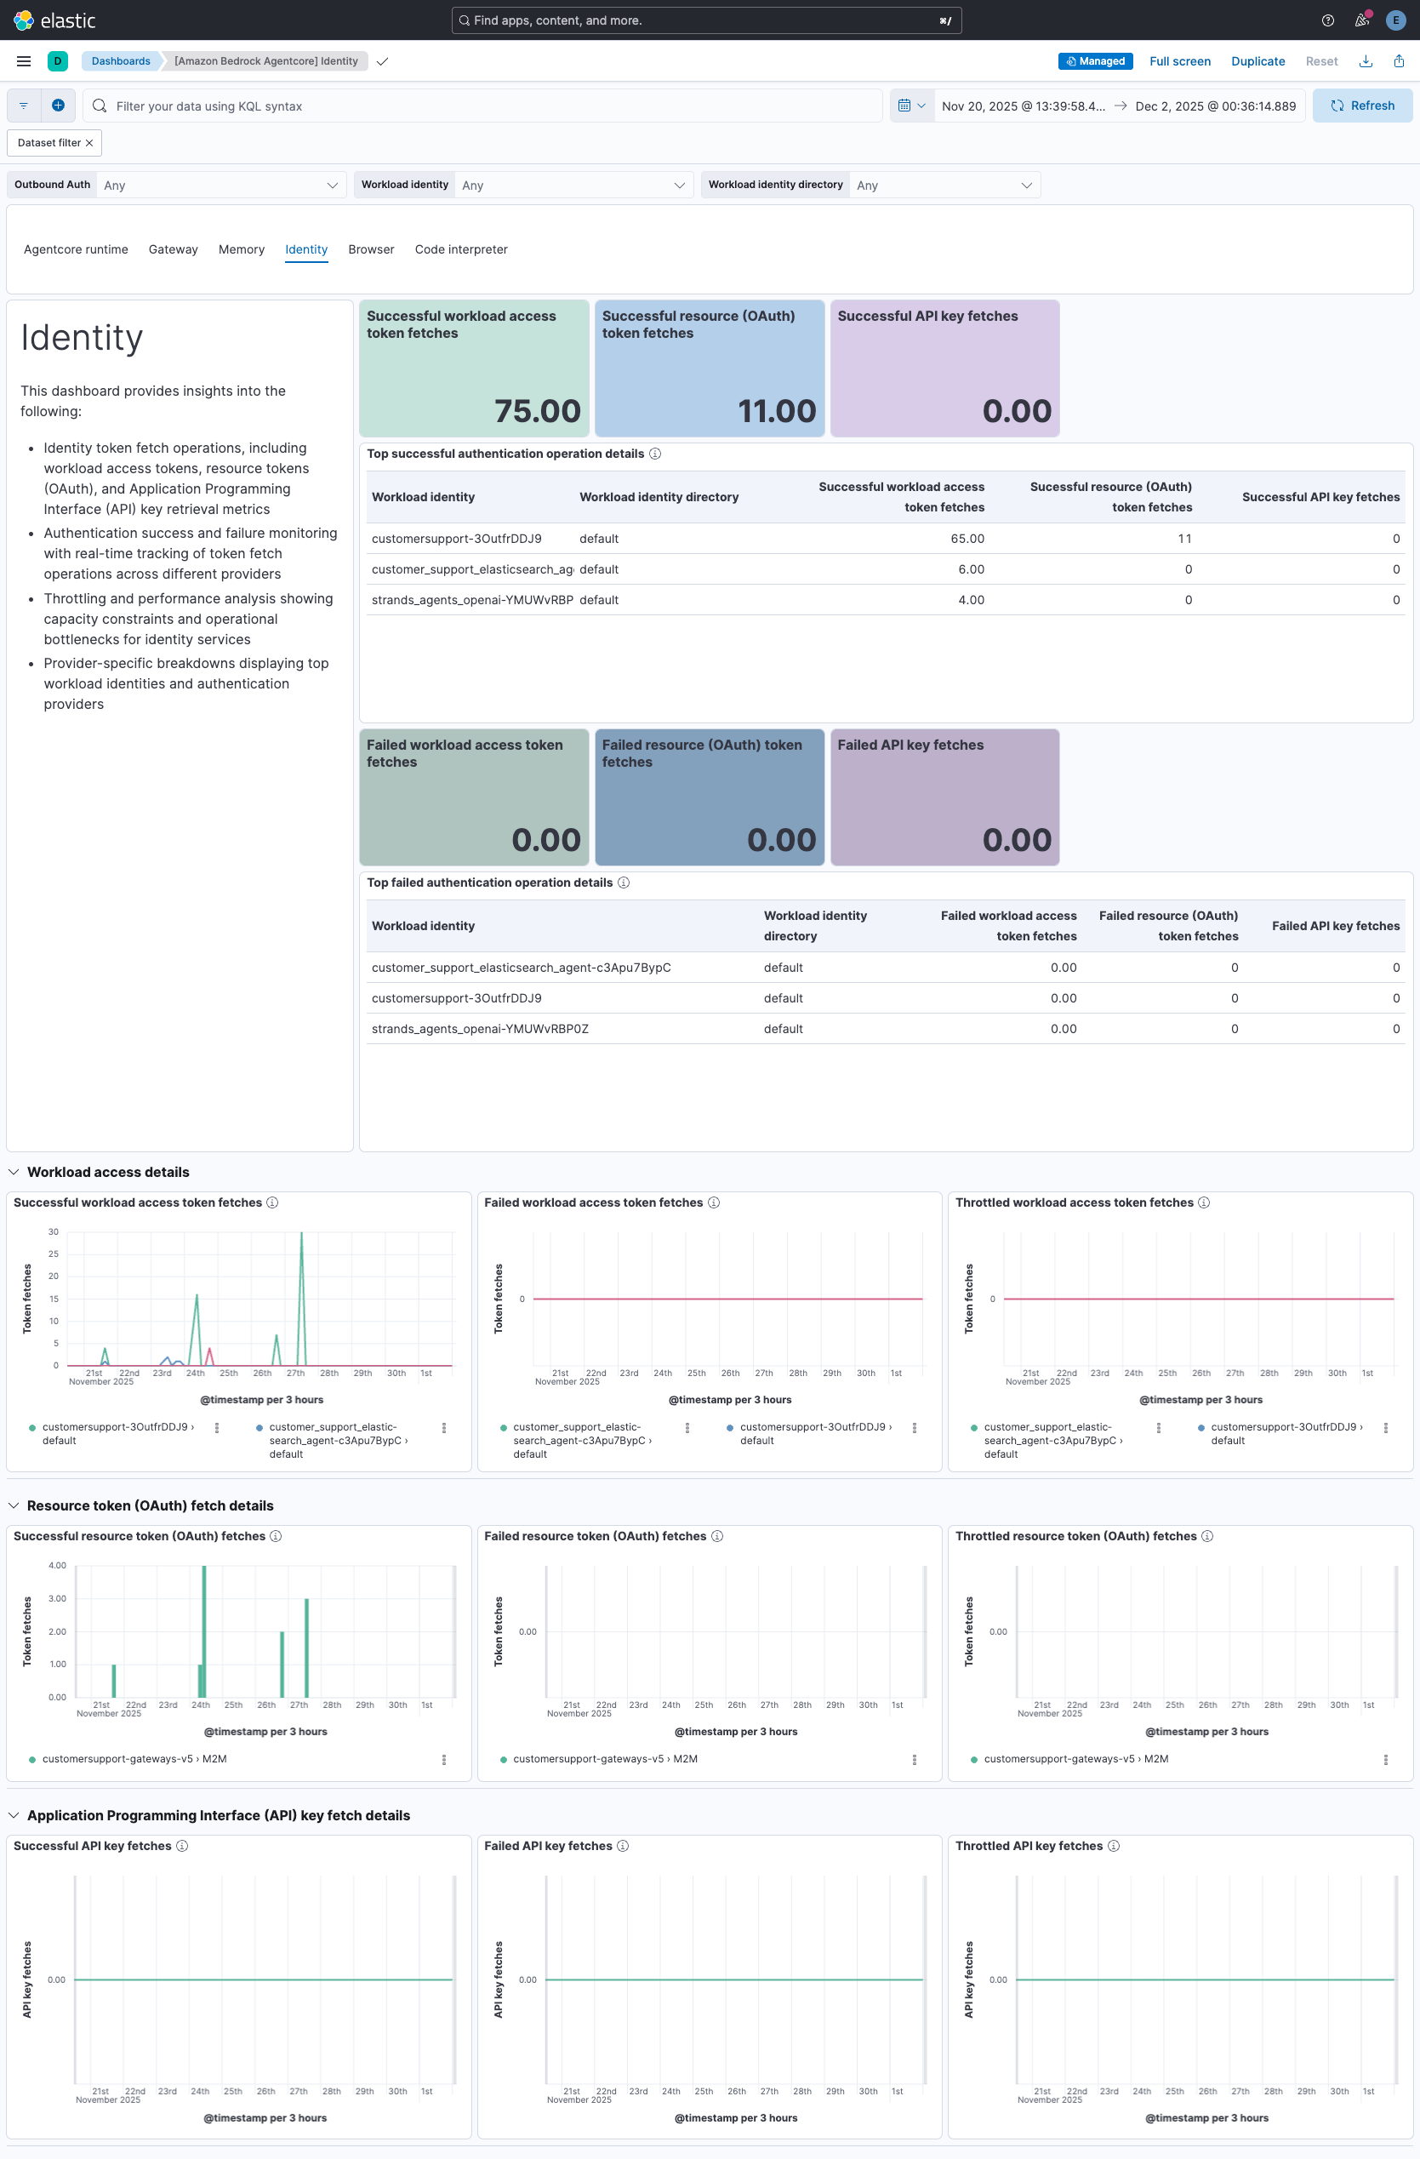Click the download dashboard icon
The width and height of the screenshot is (1420, 2159).
[x=1366, y=60]
